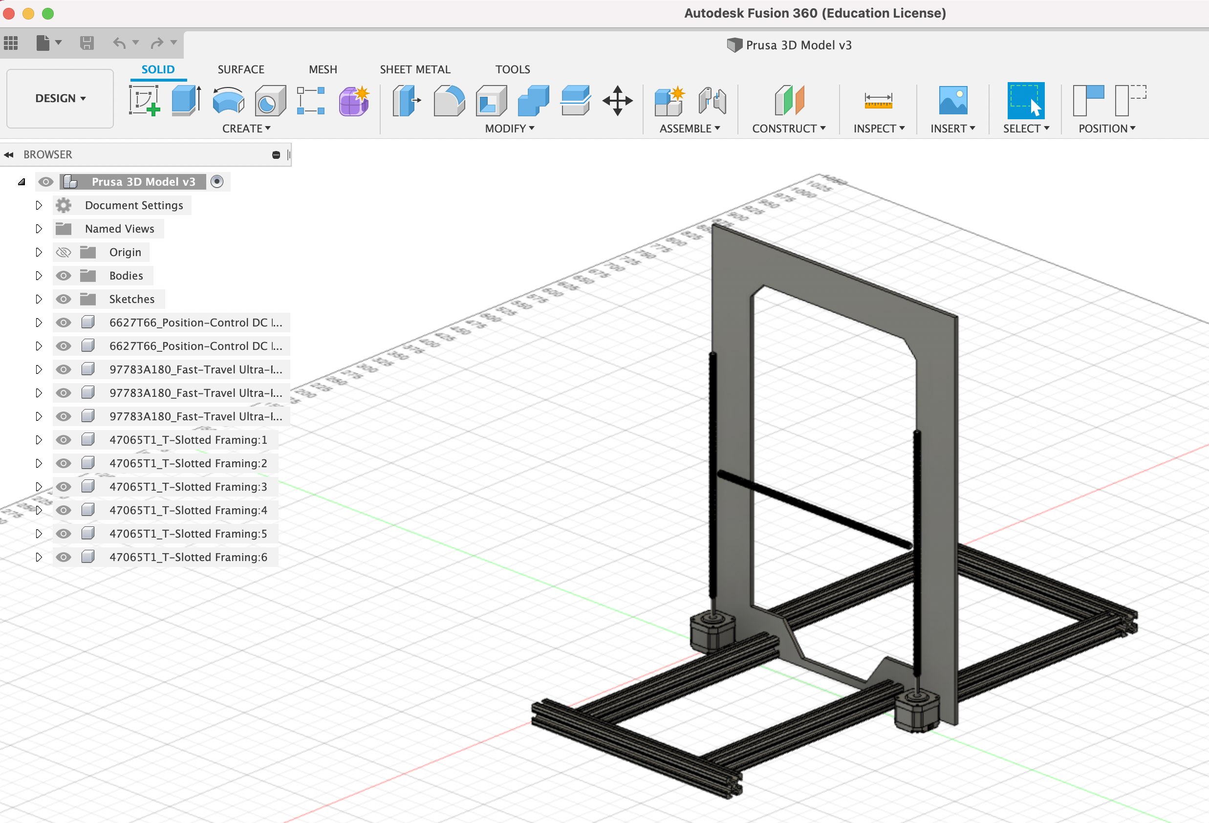Open the MODIFY menu

pos(510,129)
